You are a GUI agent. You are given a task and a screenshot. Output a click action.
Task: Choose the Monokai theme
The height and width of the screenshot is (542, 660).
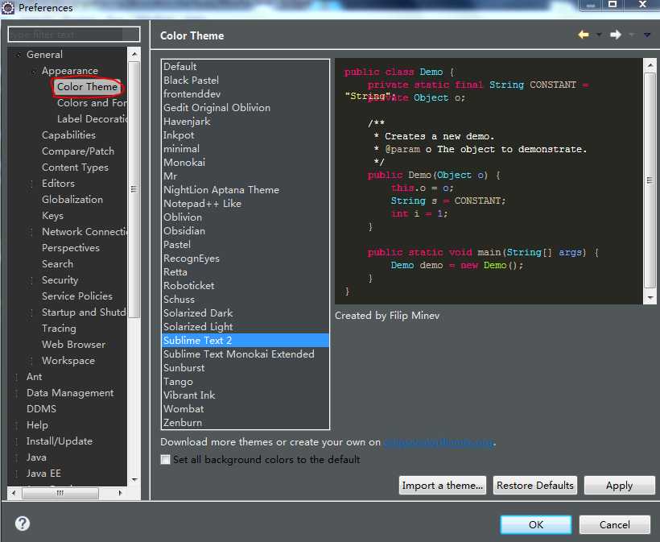click(x=245, y=163)
